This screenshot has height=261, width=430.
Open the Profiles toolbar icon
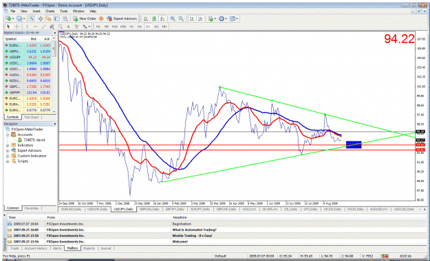point(19,19)
